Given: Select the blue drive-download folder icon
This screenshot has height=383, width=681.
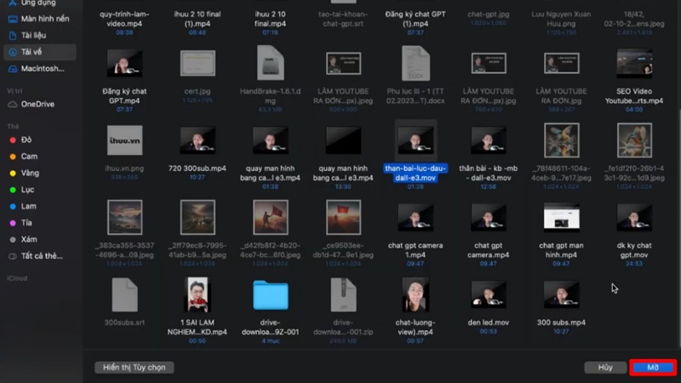Looking at the screenshot, I should tap(271, 294).
